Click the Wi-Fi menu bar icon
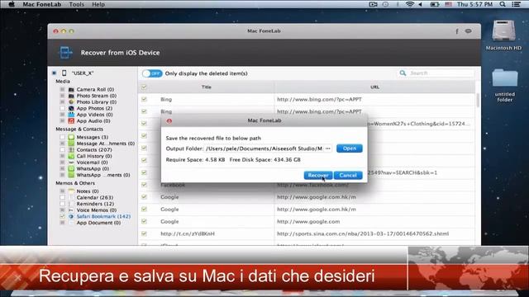 (x=410, y=4)
